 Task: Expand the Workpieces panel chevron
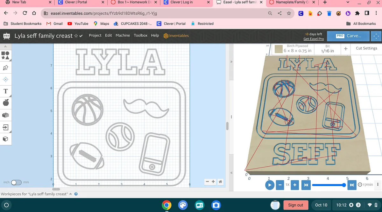click(x=71, y=194)
